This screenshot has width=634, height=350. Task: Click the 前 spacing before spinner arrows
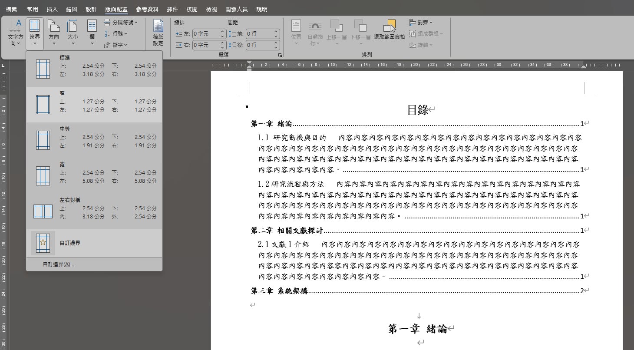276,33
